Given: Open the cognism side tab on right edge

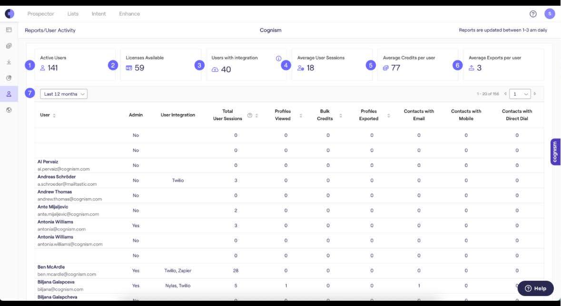Looking at the screenshot, I should click(555, 152).
